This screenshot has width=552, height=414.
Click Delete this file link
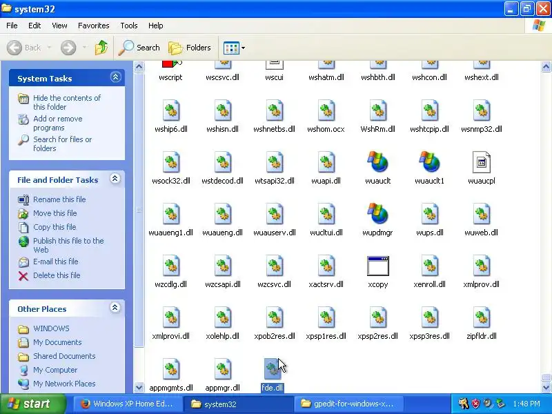(x=57, y=275)
